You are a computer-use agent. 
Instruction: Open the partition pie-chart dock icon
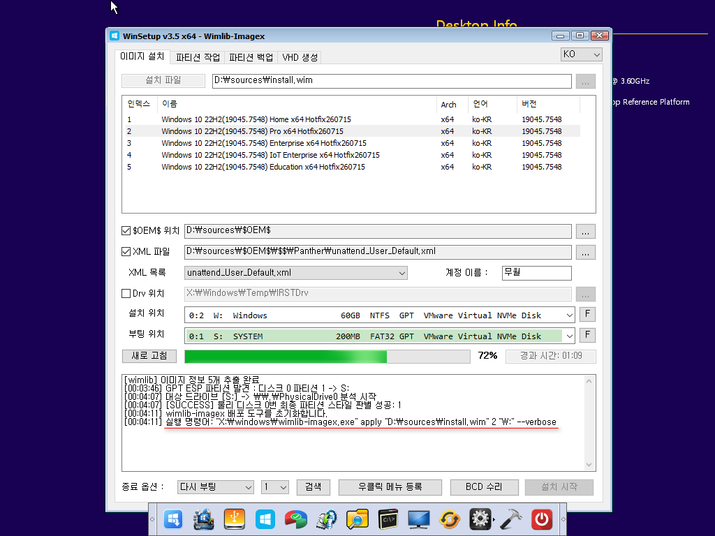295,519
